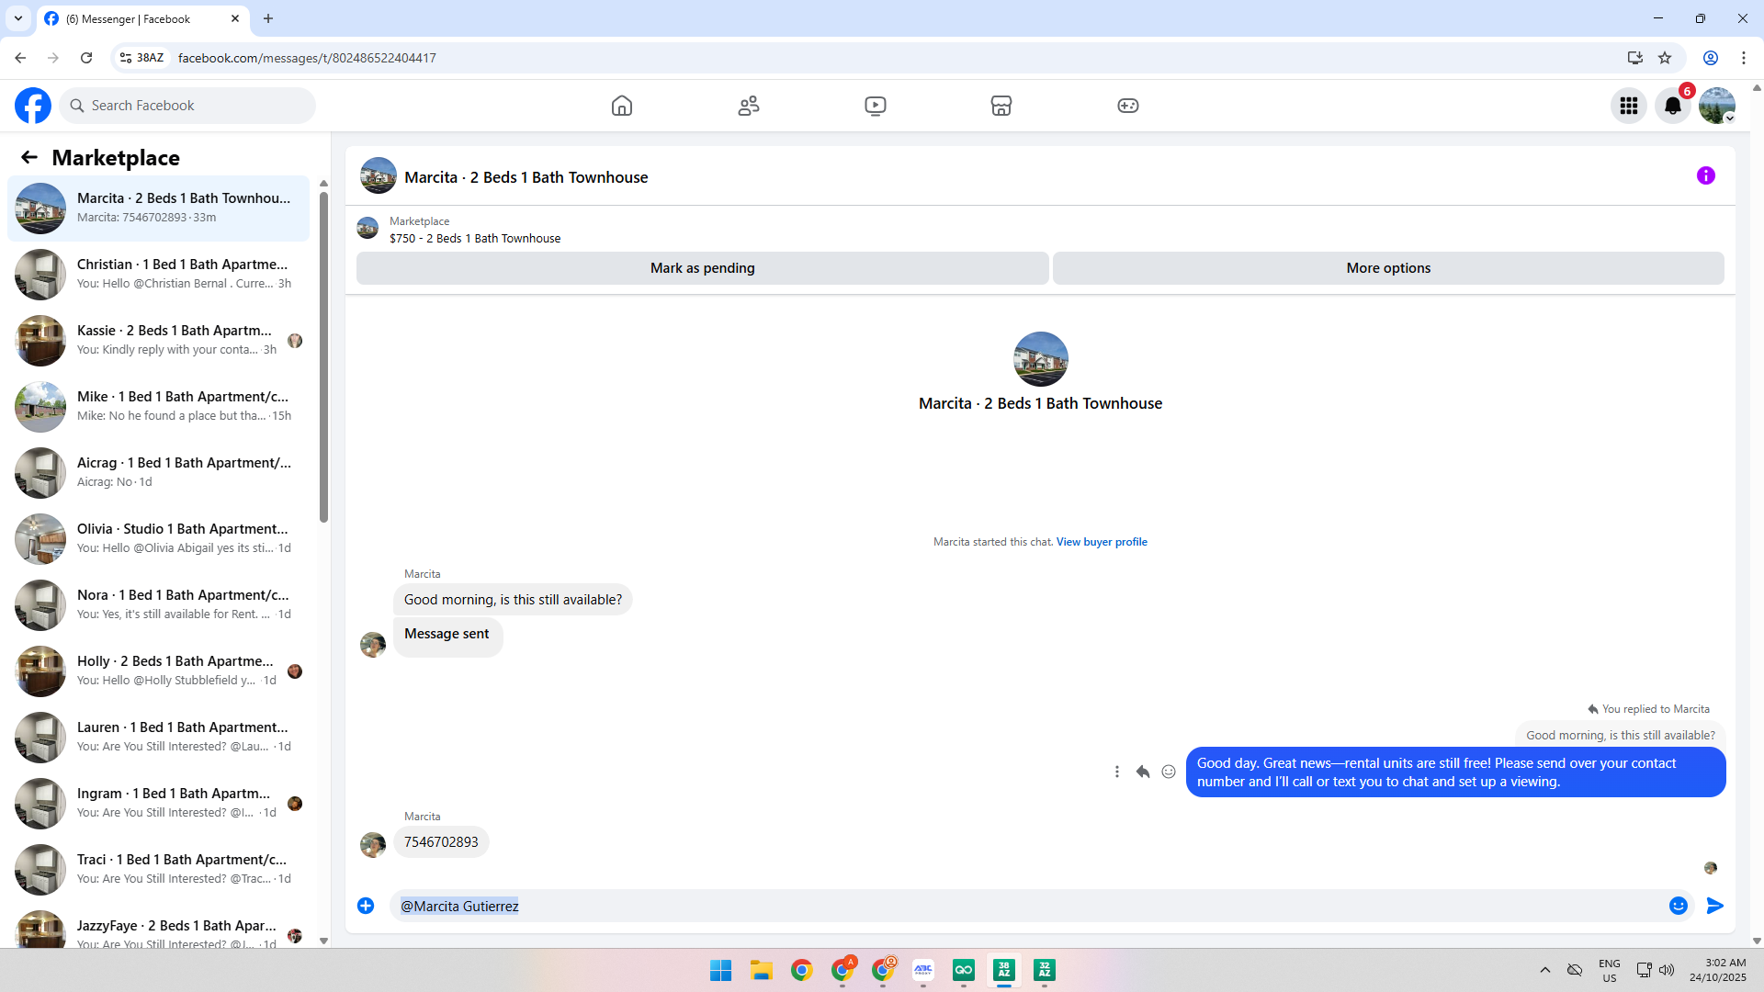The width and height of the screenshot is (1764, 992).
Task: Click the $750 - 2 Beds 1 Bath Townhouse listing
Action: click(x=475, y=239)
